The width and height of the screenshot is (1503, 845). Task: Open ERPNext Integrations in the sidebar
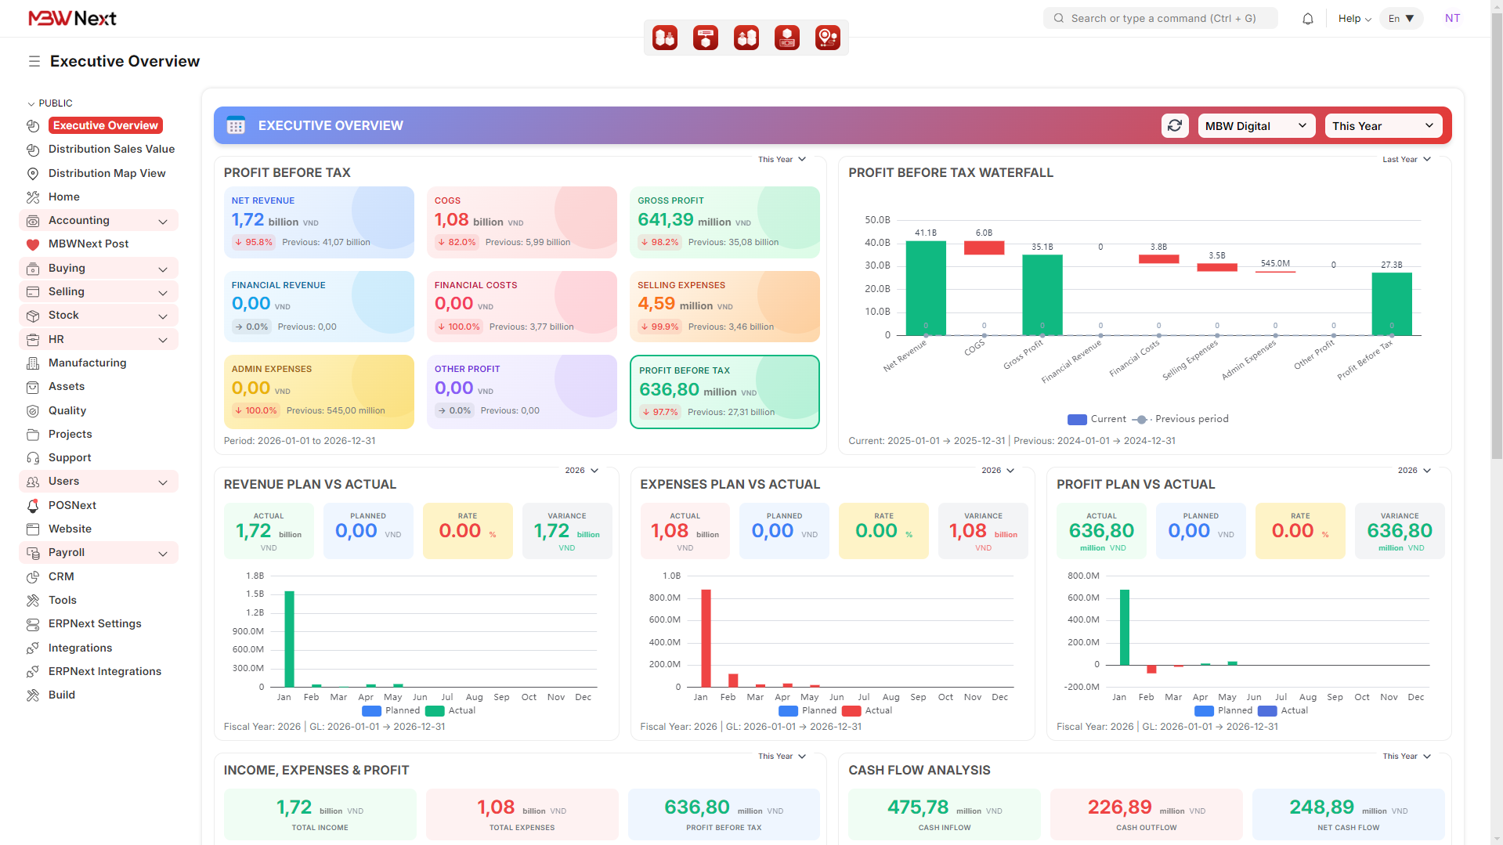105,672
